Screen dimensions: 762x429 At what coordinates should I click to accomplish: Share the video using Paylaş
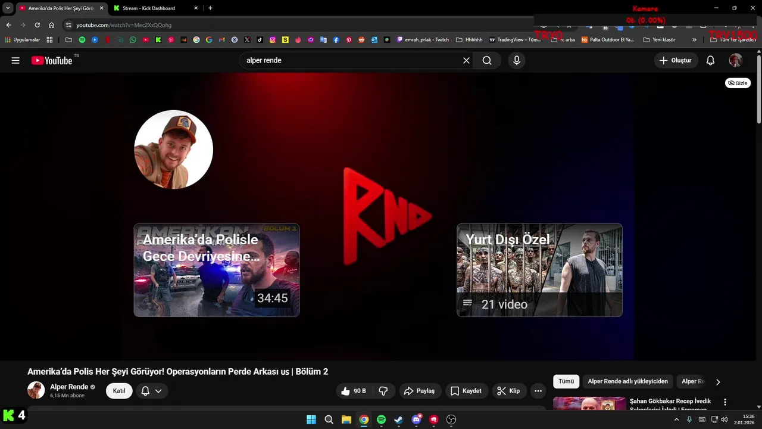(x=420, y=391)
